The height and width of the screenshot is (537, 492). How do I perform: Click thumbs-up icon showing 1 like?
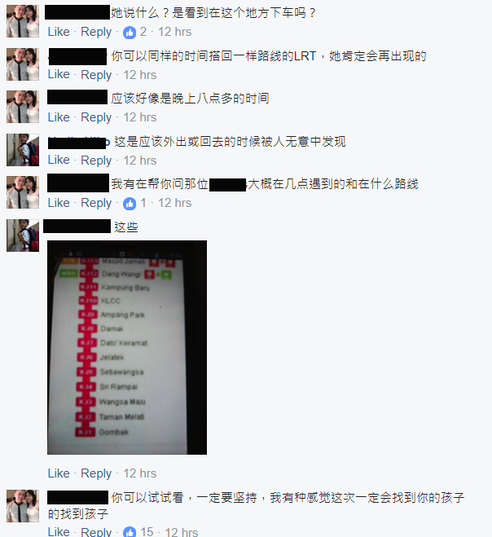pyautogui.click(x=130, y=204)
